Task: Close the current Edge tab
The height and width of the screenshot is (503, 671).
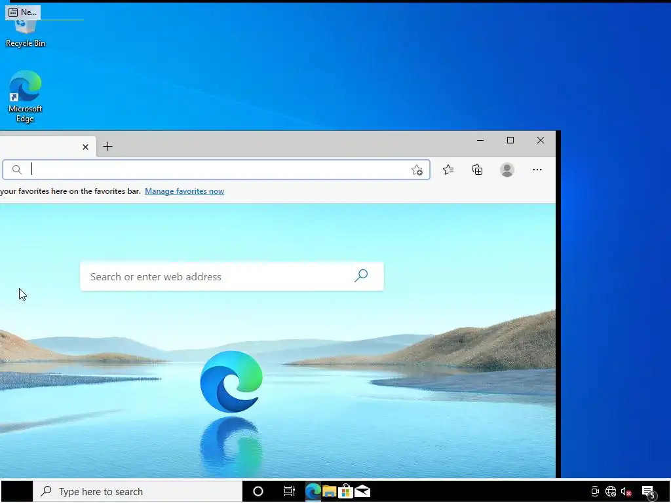Action: [85, 147]
